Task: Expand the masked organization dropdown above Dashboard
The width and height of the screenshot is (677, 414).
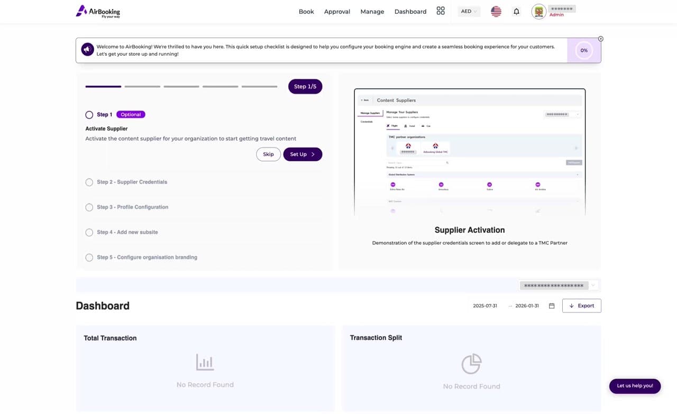Action: pos(559,286)
